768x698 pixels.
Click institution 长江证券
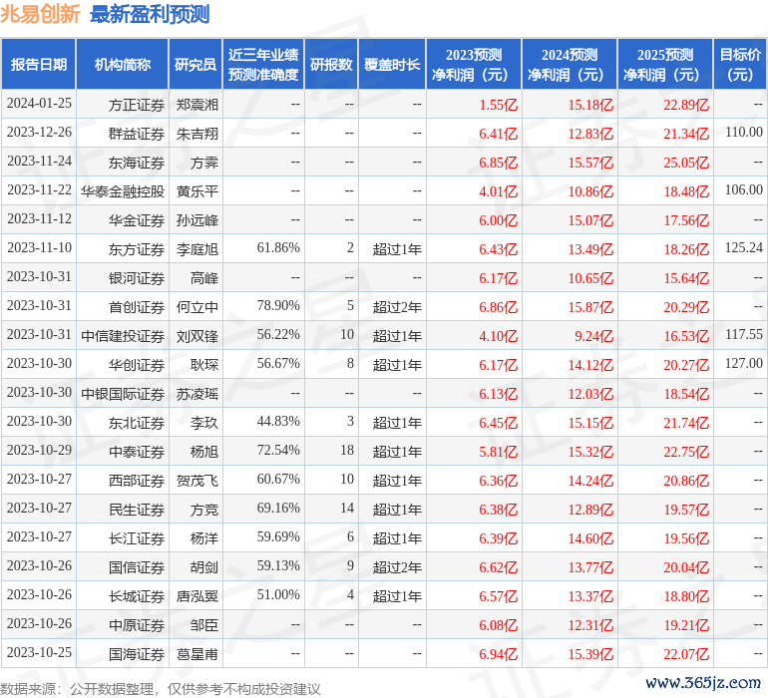(x=137, y=538)
